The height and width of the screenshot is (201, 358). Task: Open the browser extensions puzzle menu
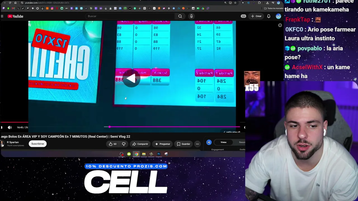[259, 3]
